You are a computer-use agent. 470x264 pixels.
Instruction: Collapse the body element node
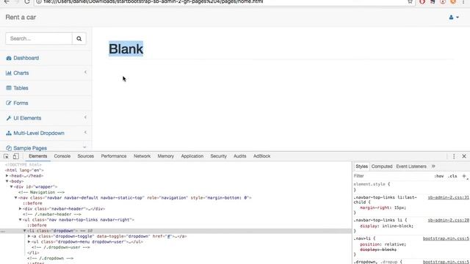tap(7, 181)
